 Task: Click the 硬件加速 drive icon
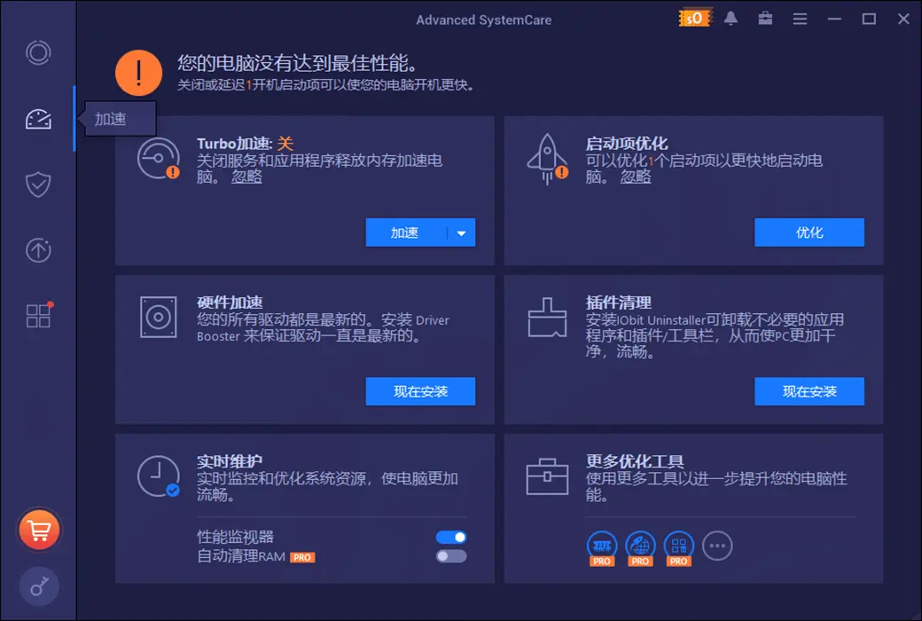158,318
